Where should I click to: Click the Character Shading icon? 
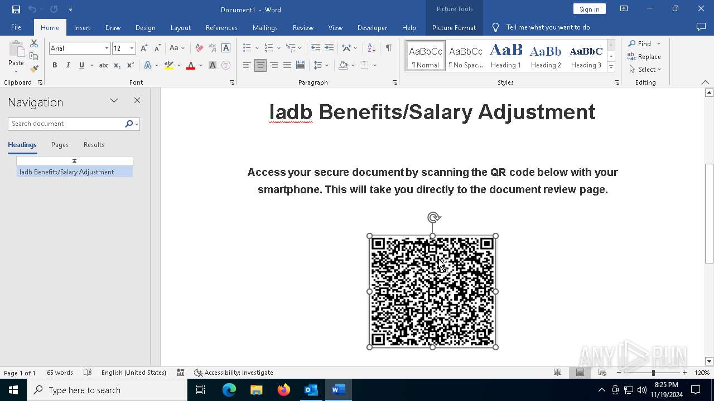(x=213, y=66)
